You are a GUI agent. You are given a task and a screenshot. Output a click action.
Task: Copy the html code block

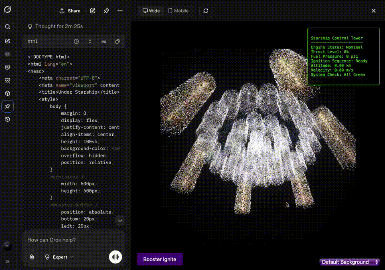click(x=118, y=41)
